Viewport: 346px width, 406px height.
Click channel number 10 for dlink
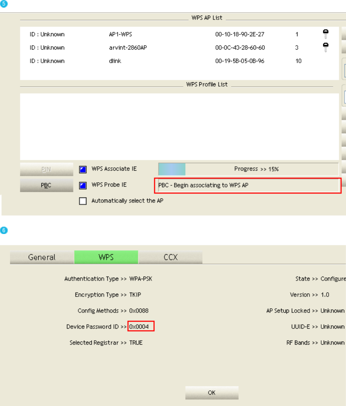299,61
